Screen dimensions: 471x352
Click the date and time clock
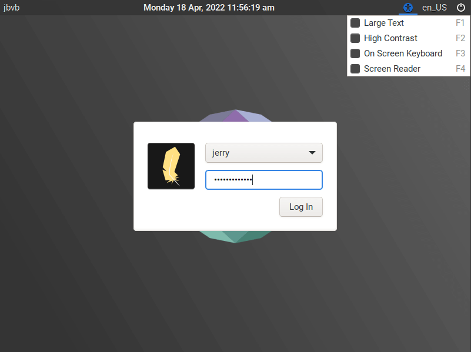click(x=209, y=8)
